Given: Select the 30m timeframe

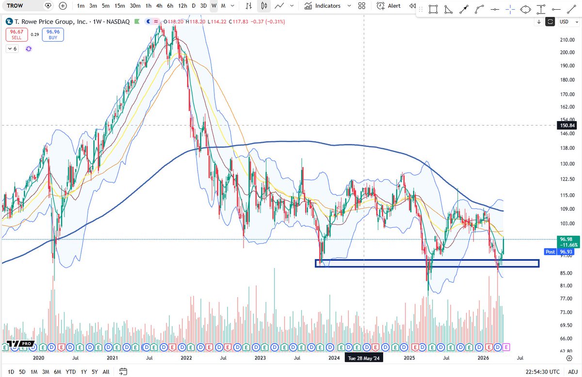Looking at the screenshot, I should [x=136, y=6].
